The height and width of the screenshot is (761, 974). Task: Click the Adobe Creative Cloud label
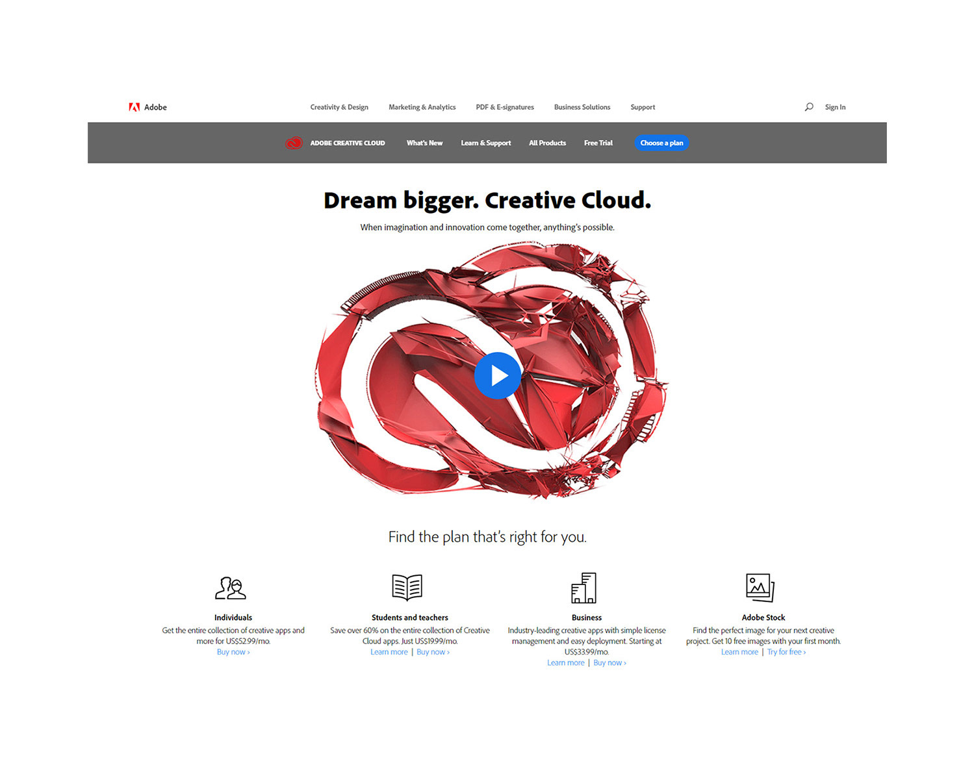tap(348, 143)
